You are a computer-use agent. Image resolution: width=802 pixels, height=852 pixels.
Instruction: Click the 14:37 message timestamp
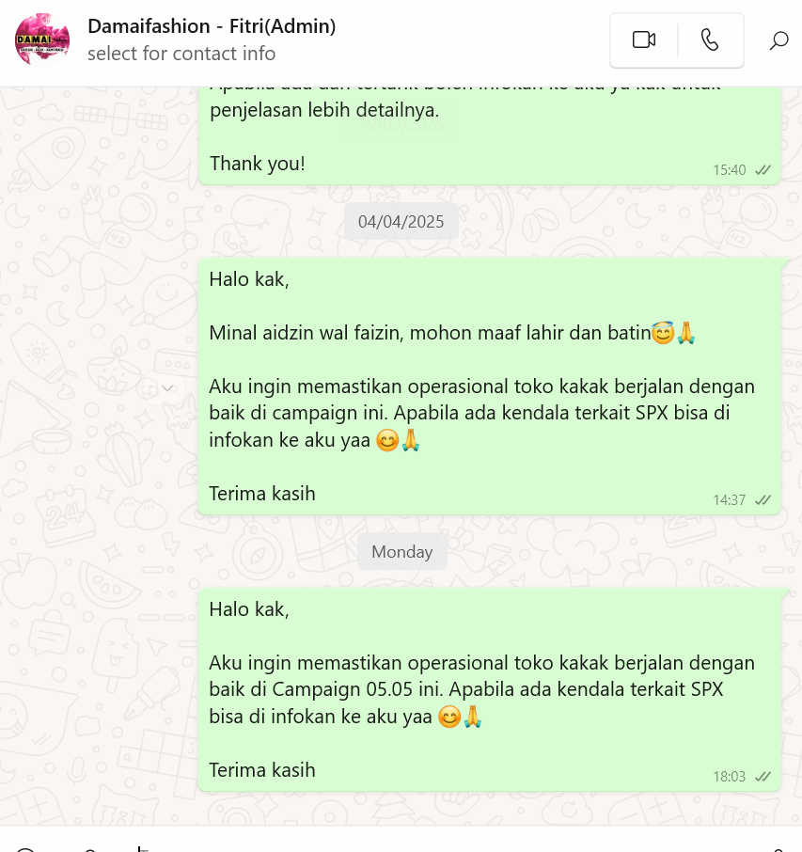[x=730, y=500]
